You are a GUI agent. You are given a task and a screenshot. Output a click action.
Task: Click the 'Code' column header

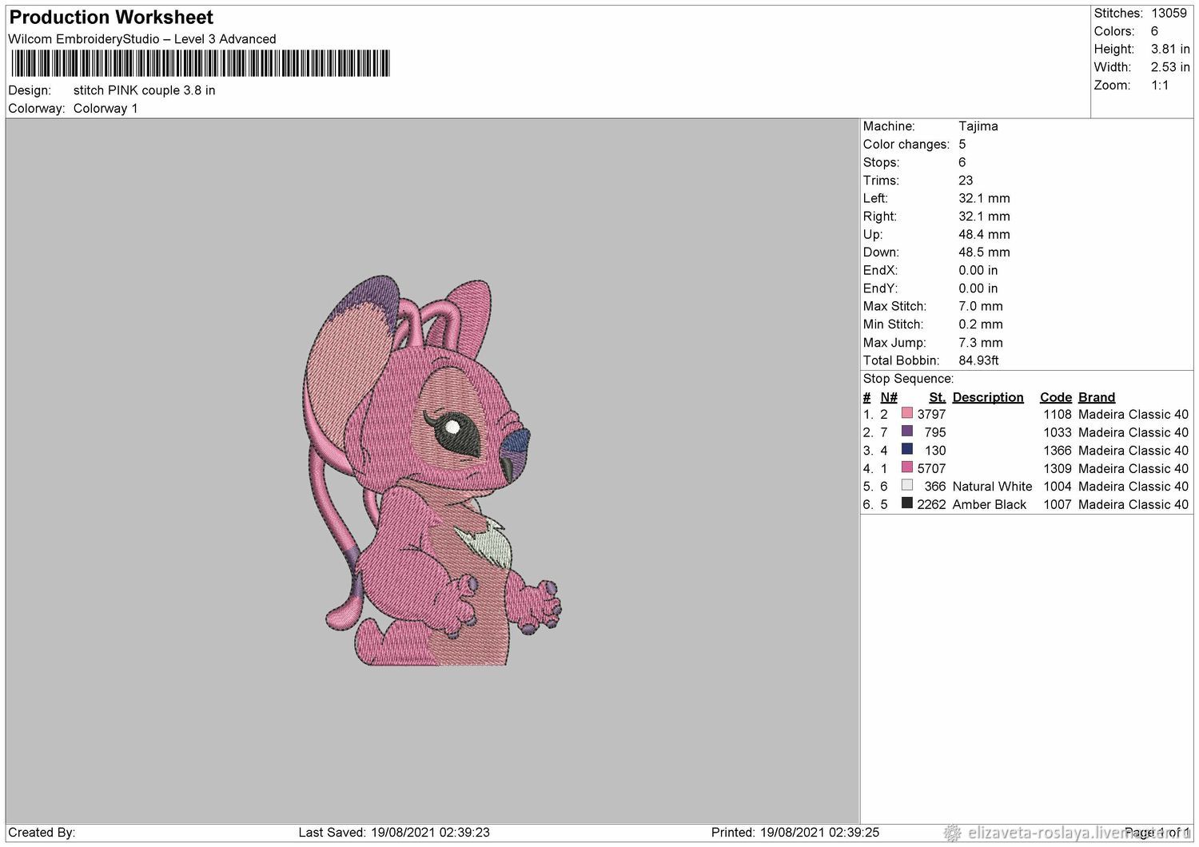pos(1056,397)
